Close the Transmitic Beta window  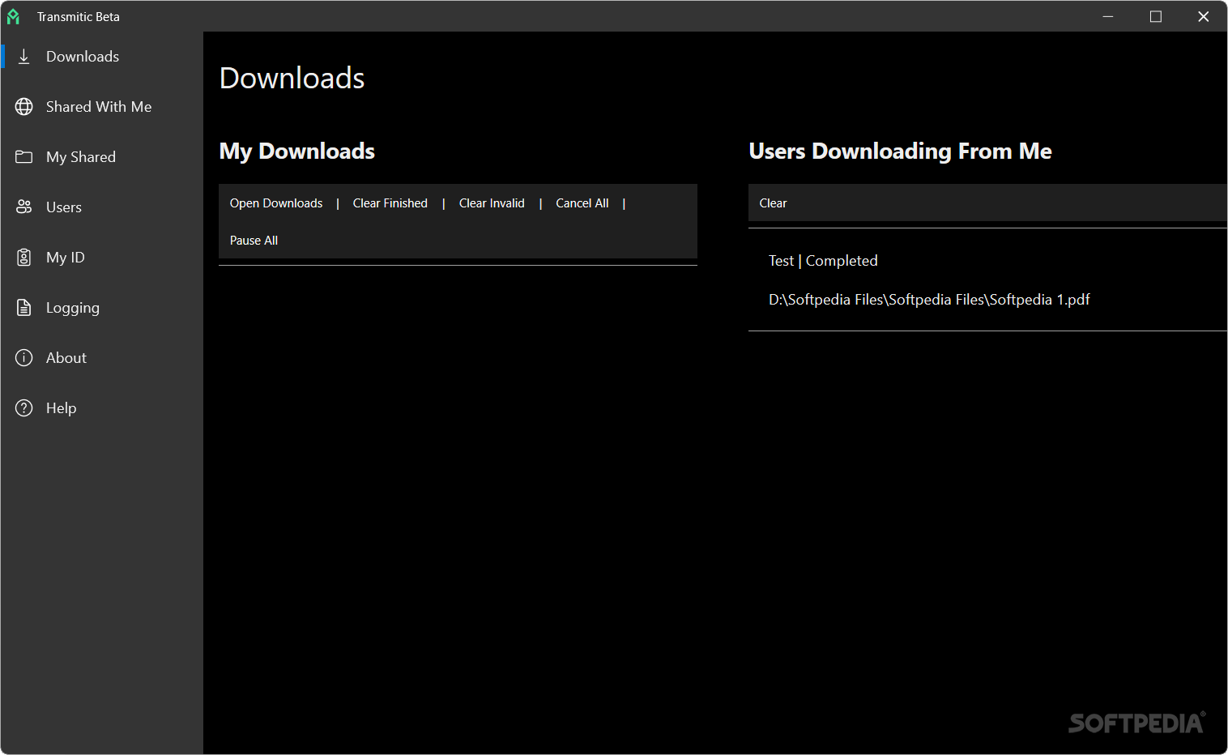point(1204,16)
